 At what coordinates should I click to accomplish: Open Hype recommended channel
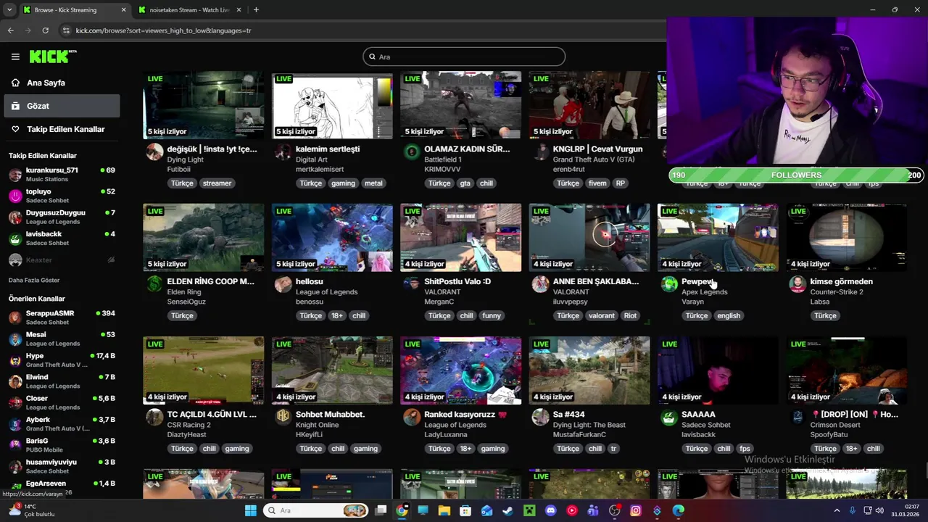[x=62, y=360]
